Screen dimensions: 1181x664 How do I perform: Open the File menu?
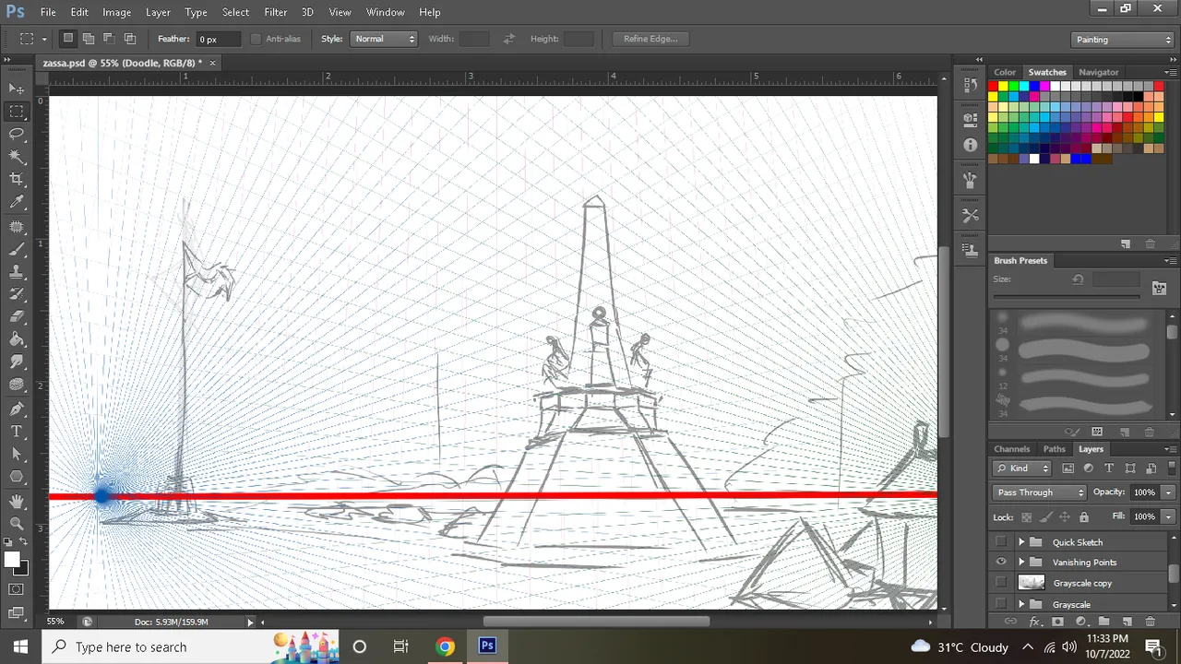pyautogui.click(x=48, y=12)
